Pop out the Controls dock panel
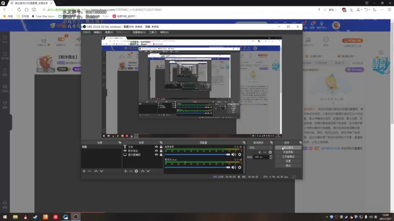The height and width of the screenshot is (221, 394). [300, 142]
